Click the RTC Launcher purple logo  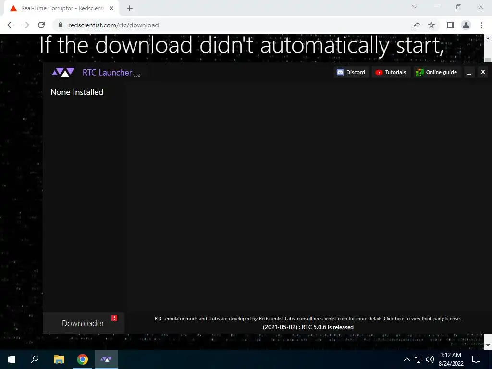[63, 73]
